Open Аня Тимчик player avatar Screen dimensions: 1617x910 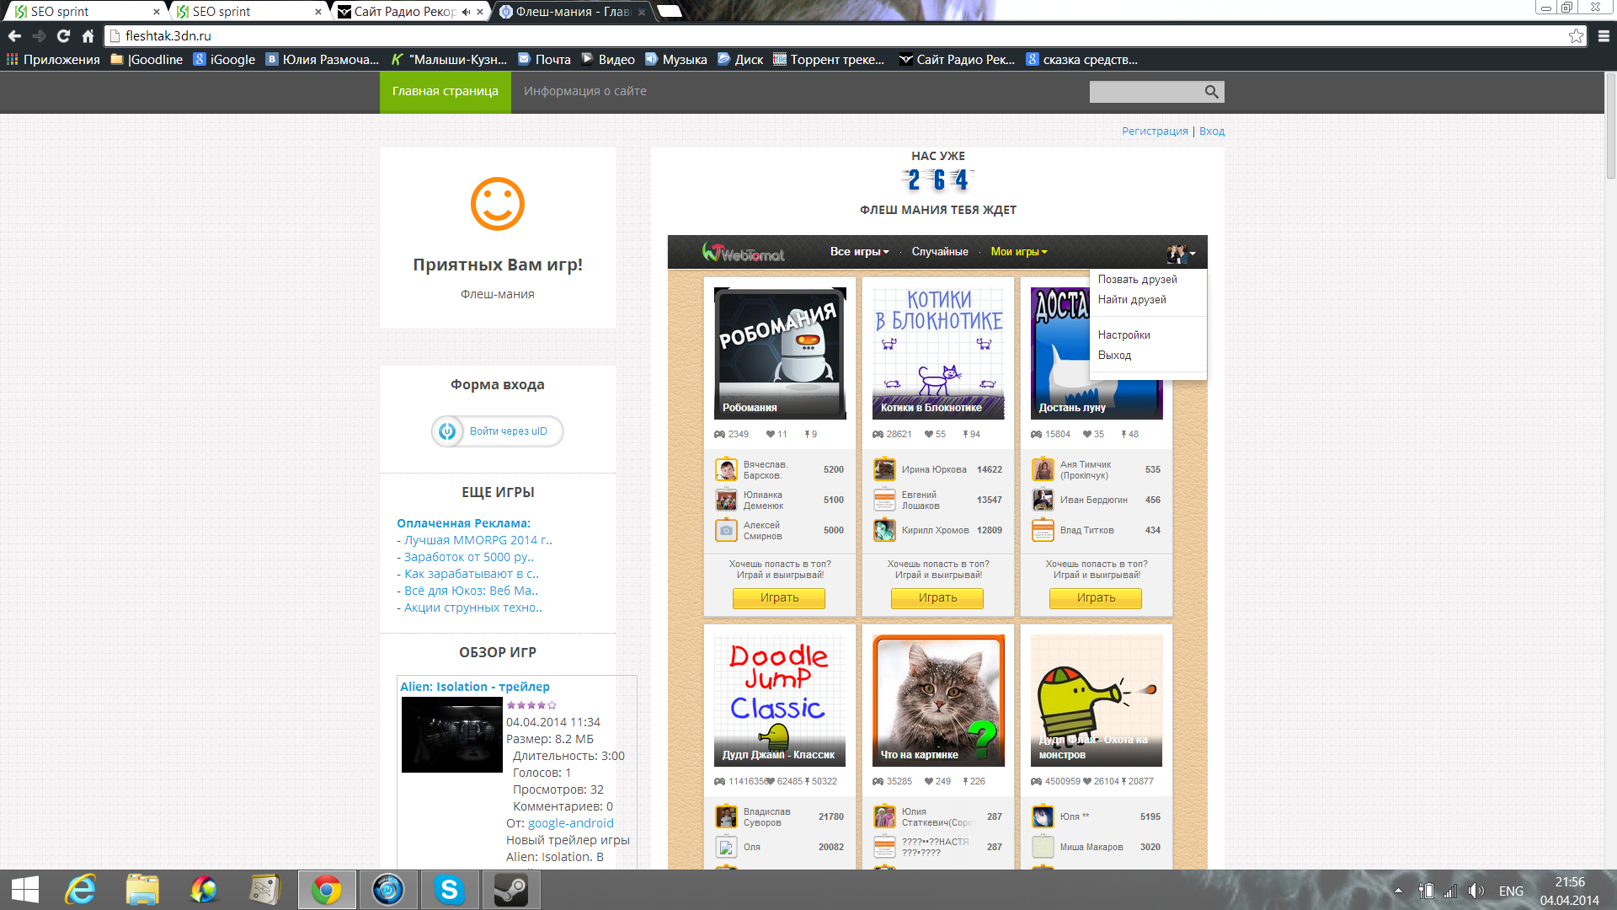[x=1043, y=469]
